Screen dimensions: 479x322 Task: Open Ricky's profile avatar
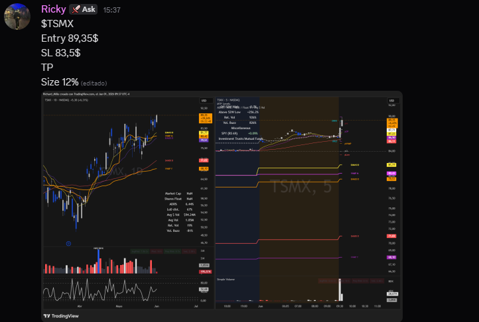17,17
